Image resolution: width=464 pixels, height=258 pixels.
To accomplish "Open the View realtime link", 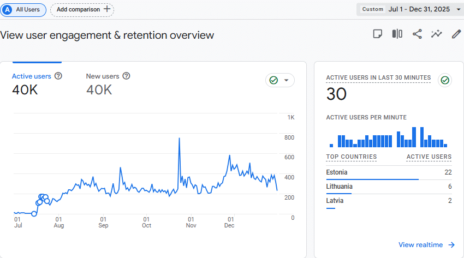I will (x=426, y=245).
